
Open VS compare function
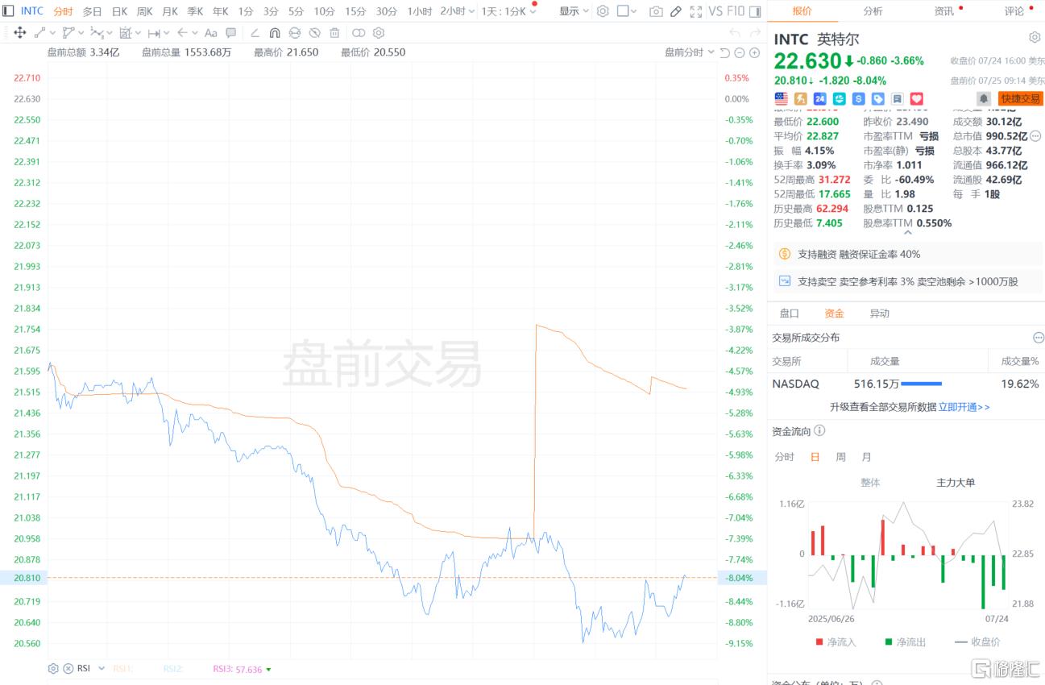715,11
